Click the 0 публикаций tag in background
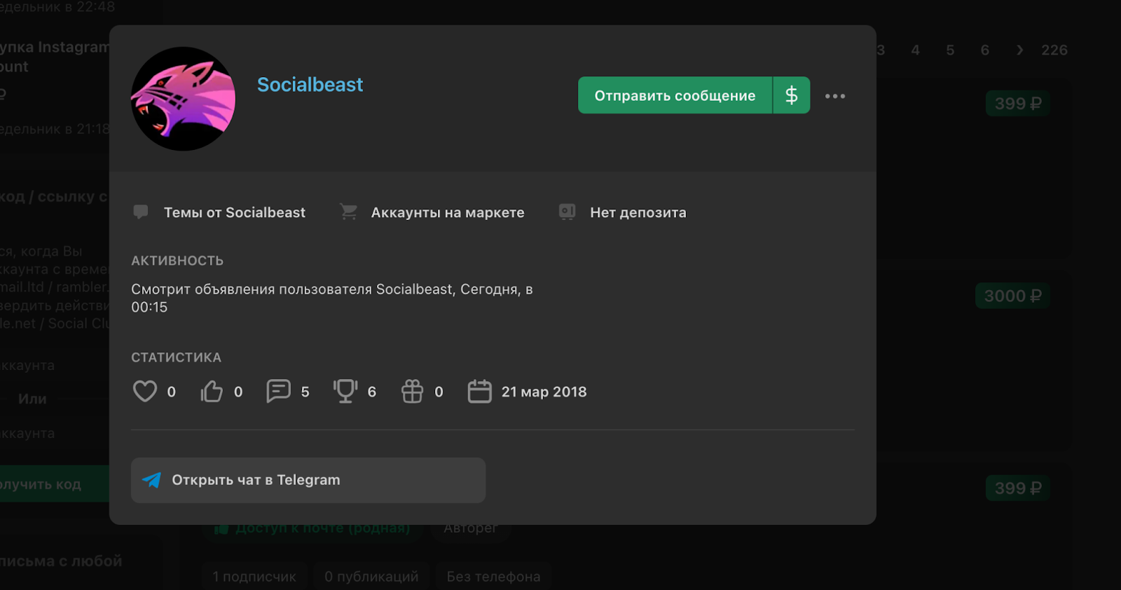The height and width of the screenshot is (590, 1121). click(371, 577)
